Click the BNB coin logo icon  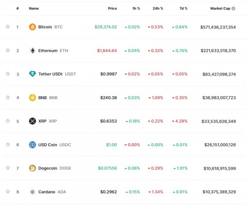pyautogui.click(x=32, y=98)
